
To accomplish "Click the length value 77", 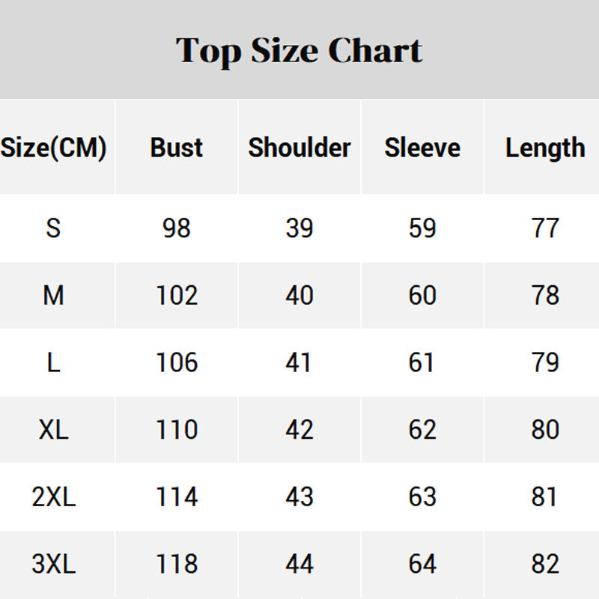I will 545,228.
